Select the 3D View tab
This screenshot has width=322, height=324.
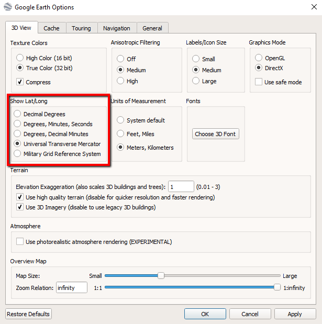(21, 28)
